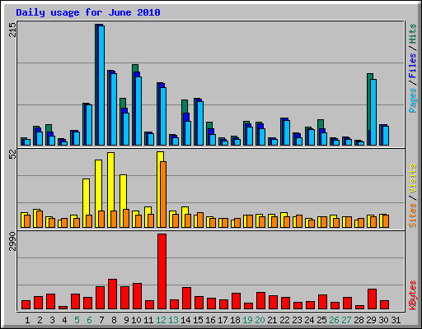Click the "Daily usage for June 2010" title
This screenshot has width=422, height=329.
tap(88, 12)
